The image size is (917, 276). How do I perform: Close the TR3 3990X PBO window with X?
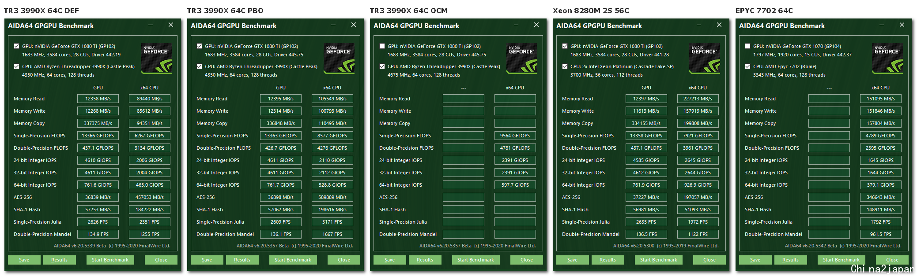(354, 25)
